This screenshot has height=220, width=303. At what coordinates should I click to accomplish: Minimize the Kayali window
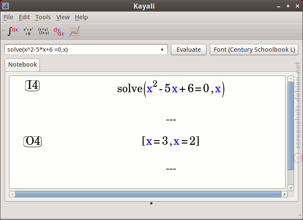point(279,6)
